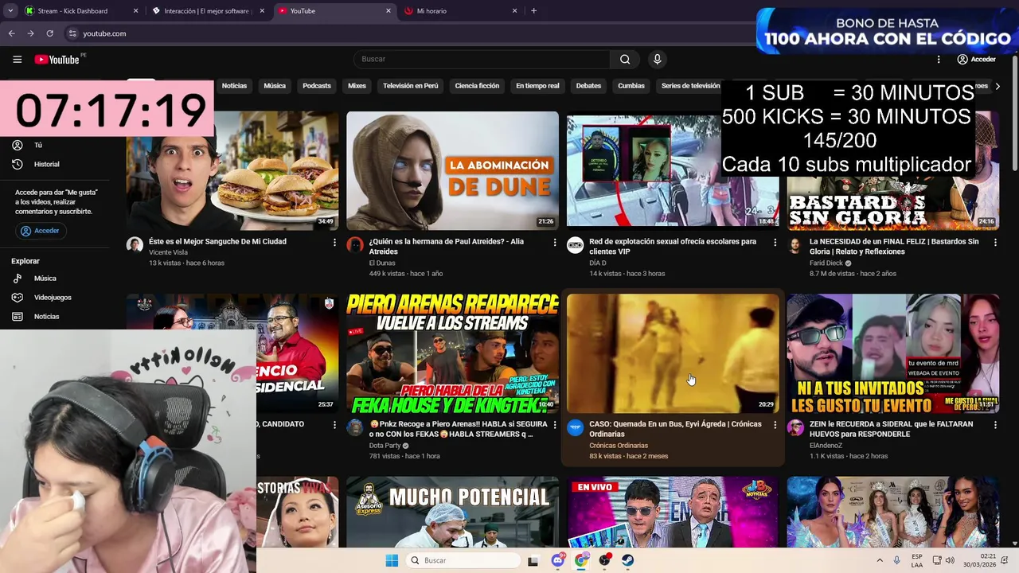
Task: Open more options for Bastardos Sin Gloria video
Action: pyautogui.click(x=995, y=242)
